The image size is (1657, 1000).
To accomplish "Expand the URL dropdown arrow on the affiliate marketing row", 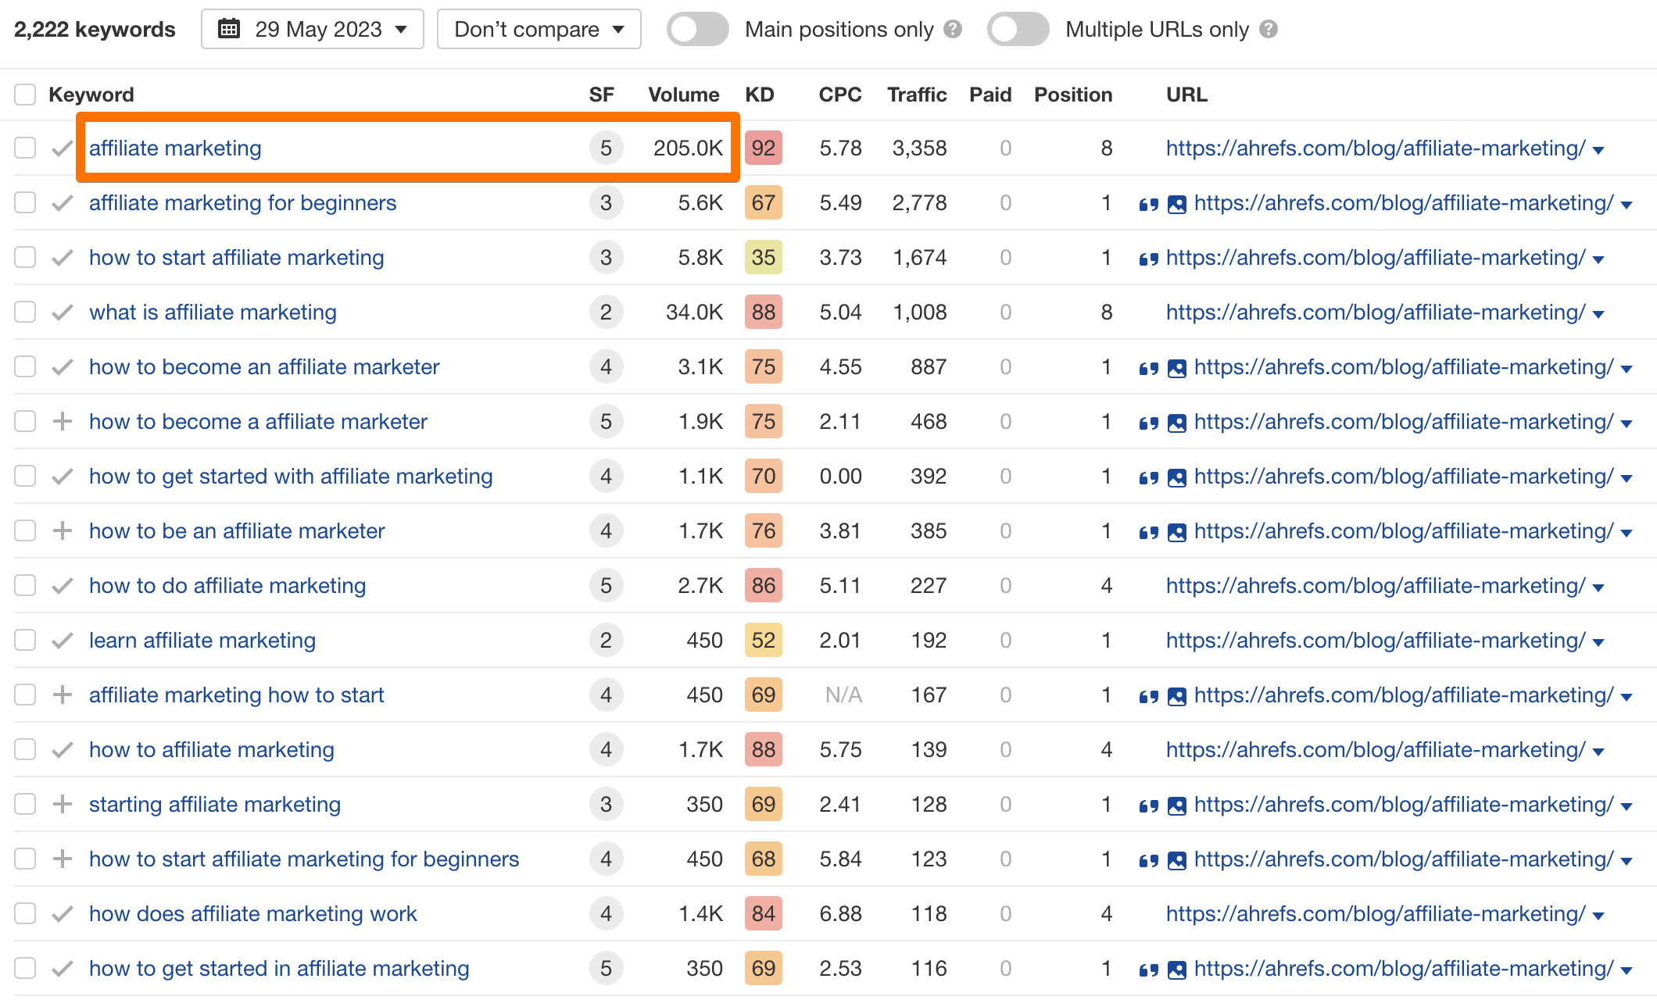I will coord(1599,149).
